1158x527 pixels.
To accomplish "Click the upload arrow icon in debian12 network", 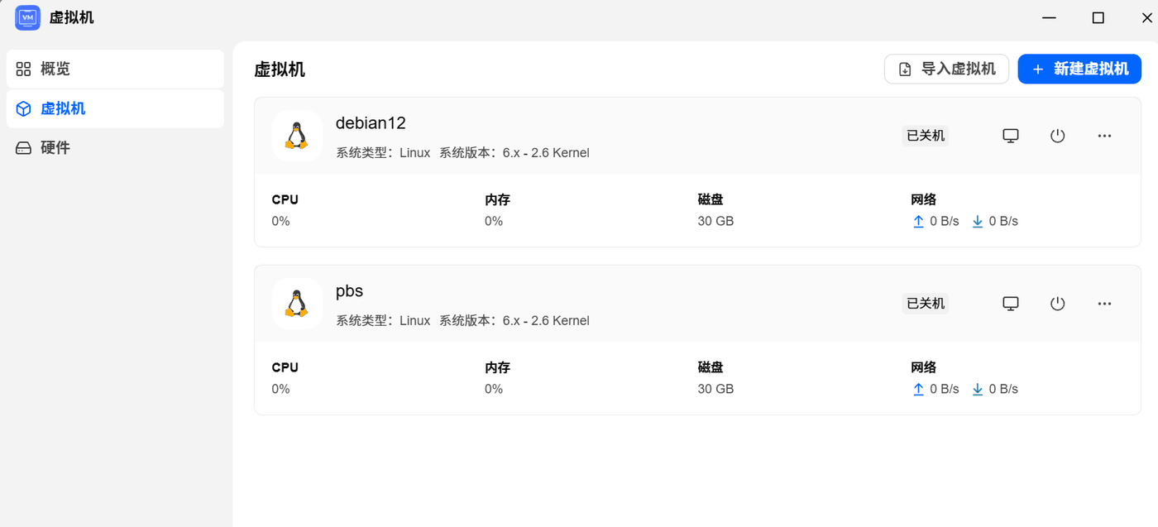I will coord(918,222).
